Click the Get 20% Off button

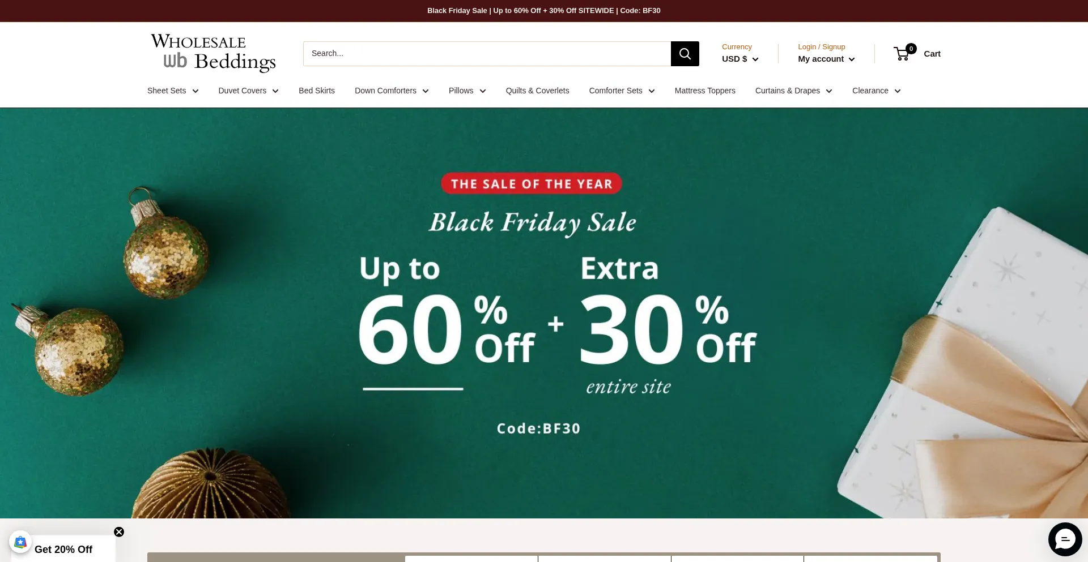(63, 550)
